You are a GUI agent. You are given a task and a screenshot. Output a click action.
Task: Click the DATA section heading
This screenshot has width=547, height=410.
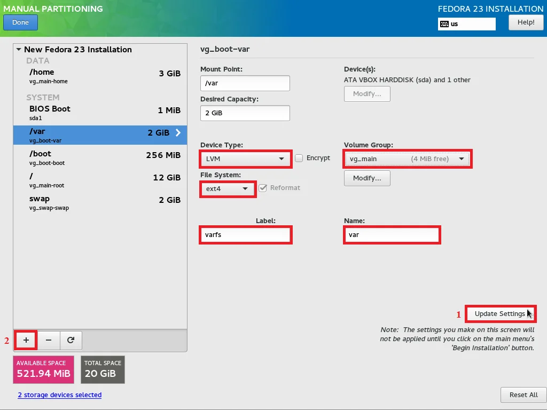[38, 61]
